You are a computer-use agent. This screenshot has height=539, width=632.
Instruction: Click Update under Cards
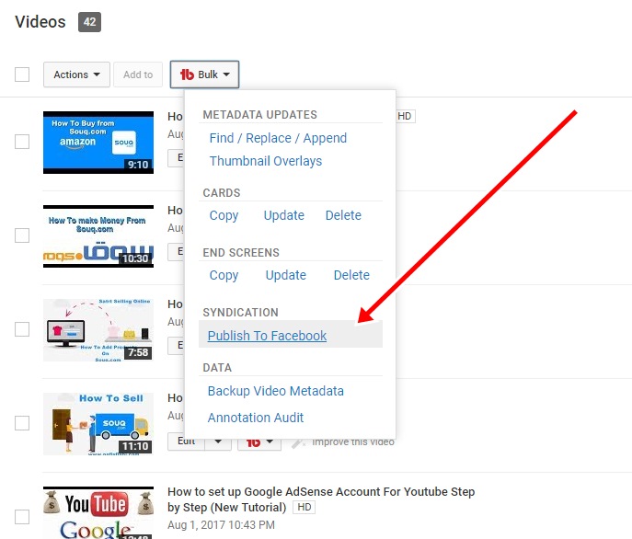[283, 215]
